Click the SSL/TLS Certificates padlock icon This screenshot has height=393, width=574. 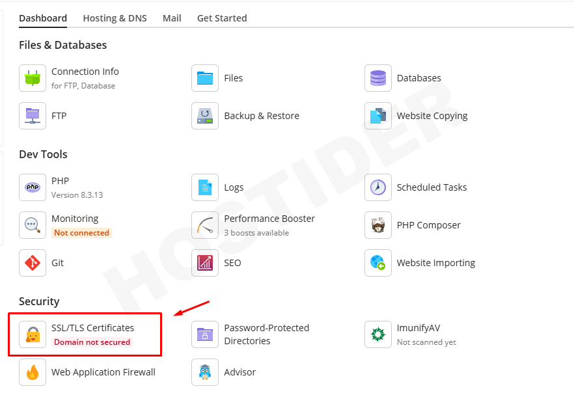[33, 334]
